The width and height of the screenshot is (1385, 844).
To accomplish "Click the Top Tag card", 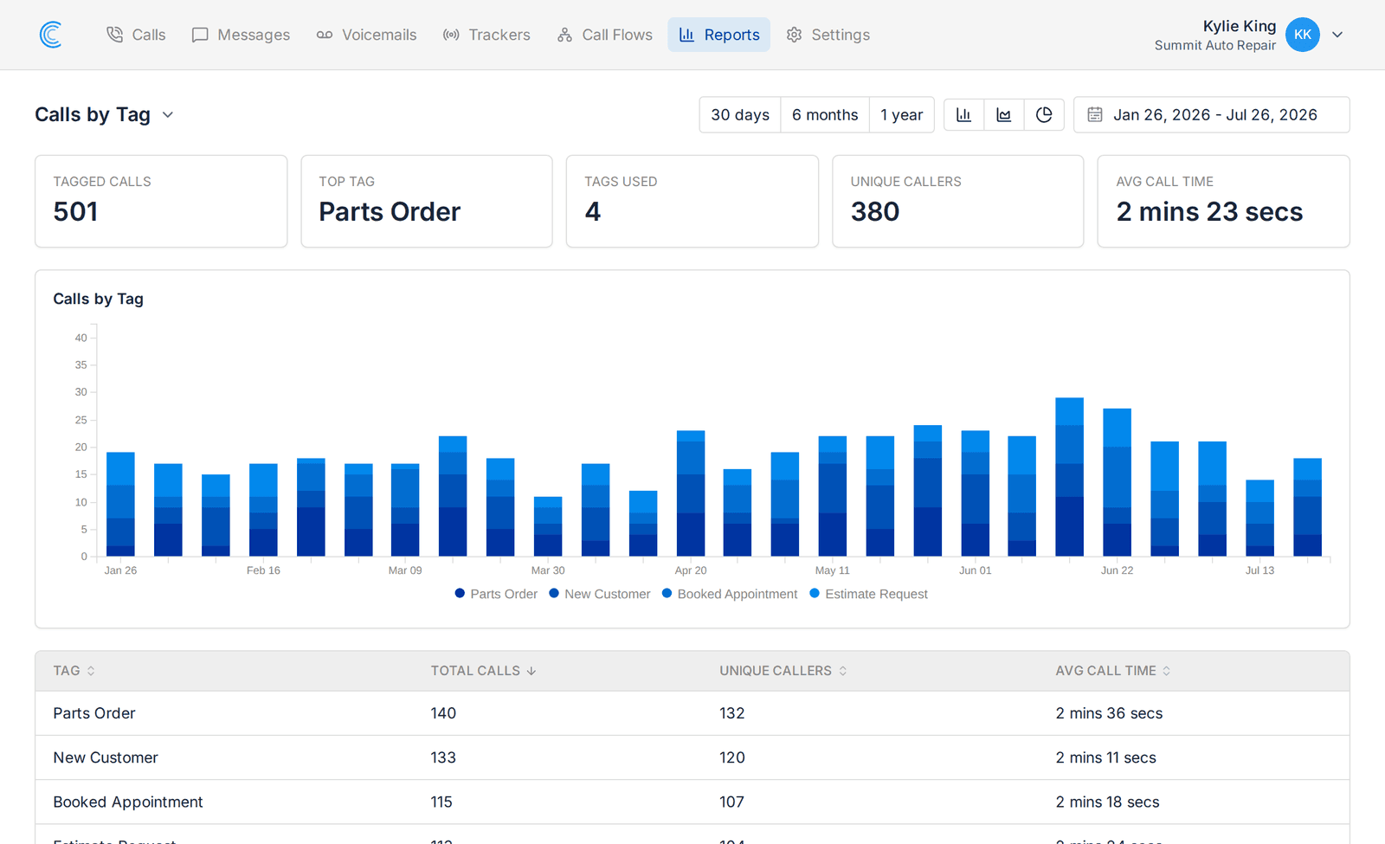I will [x=427, y=201].
